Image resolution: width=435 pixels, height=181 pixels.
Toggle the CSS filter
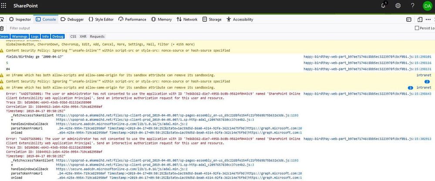(x=73, y=37)
